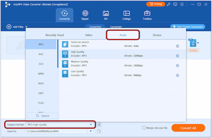Select MP3 in the format list
The width and height of the screenshot is (212, 138).
coord(41,45)
